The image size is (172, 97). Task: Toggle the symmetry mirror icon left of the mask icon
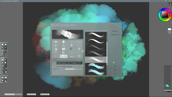pos(3,72)
